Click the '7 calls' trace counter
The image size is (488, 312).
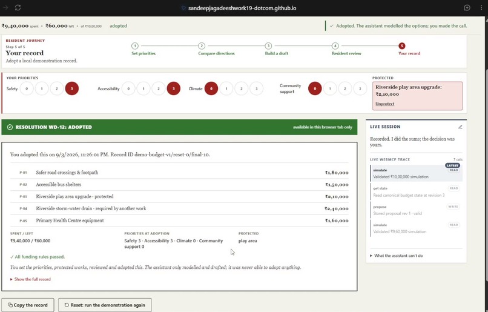pyautogui.click(x=458, y=159)
